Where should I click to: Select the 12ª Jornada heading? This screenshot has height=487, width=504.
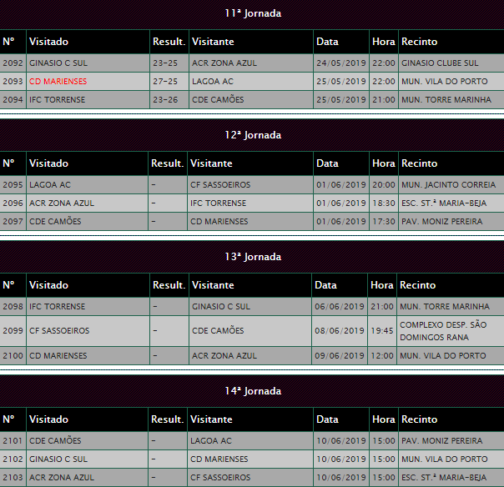point(253,135)
